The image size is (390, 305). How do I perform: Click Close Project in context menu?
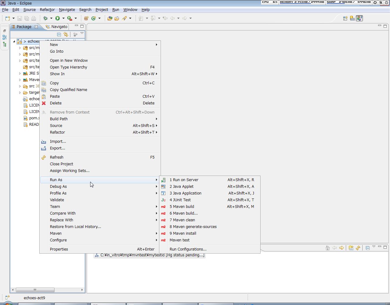pyautogui.click(x=100, y=164)
